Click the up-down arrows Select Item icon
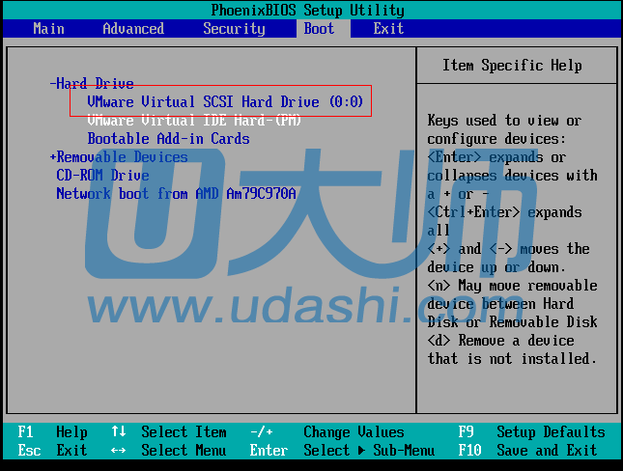This screenshot has height=471, width=623. tap(119, 432)
